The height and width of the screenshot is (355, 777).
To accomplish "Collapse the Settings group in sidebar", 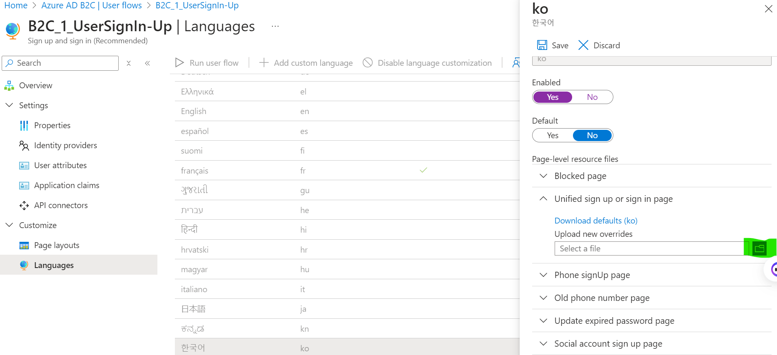I will coord(9,105).
